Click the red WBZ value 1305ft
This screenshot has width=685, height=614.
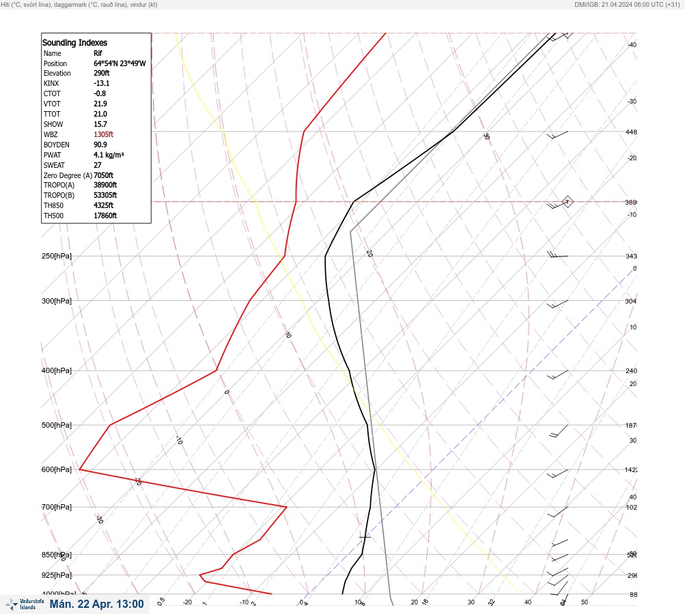104,134
